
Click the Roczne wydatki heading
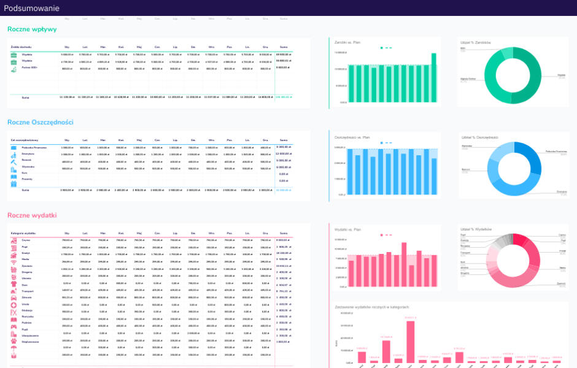pyautogui.click(x=32, y=215)
